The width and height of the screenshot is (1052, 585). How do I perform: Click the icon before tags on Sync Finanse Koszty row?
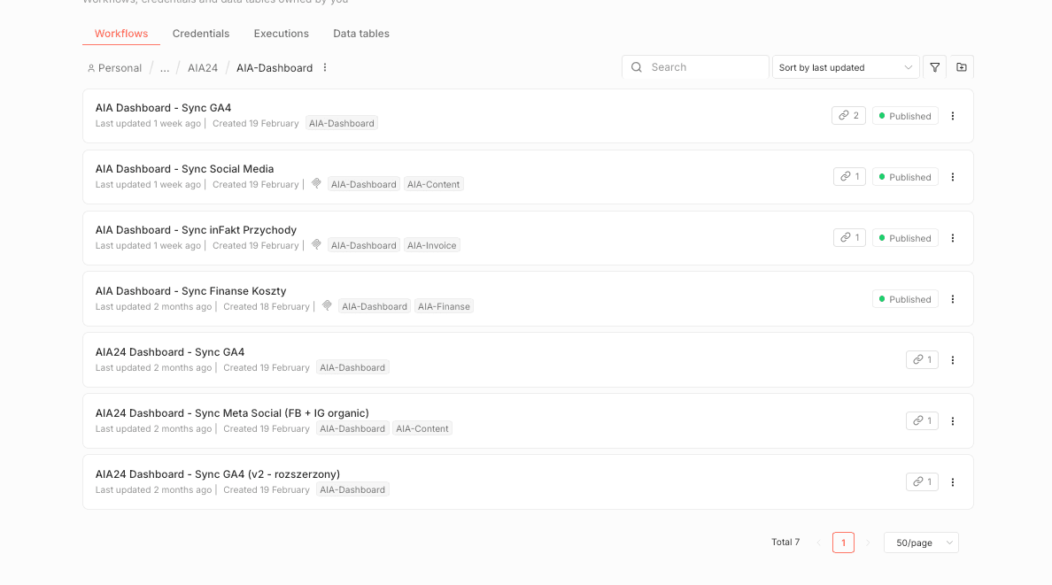tap(328, 306)
